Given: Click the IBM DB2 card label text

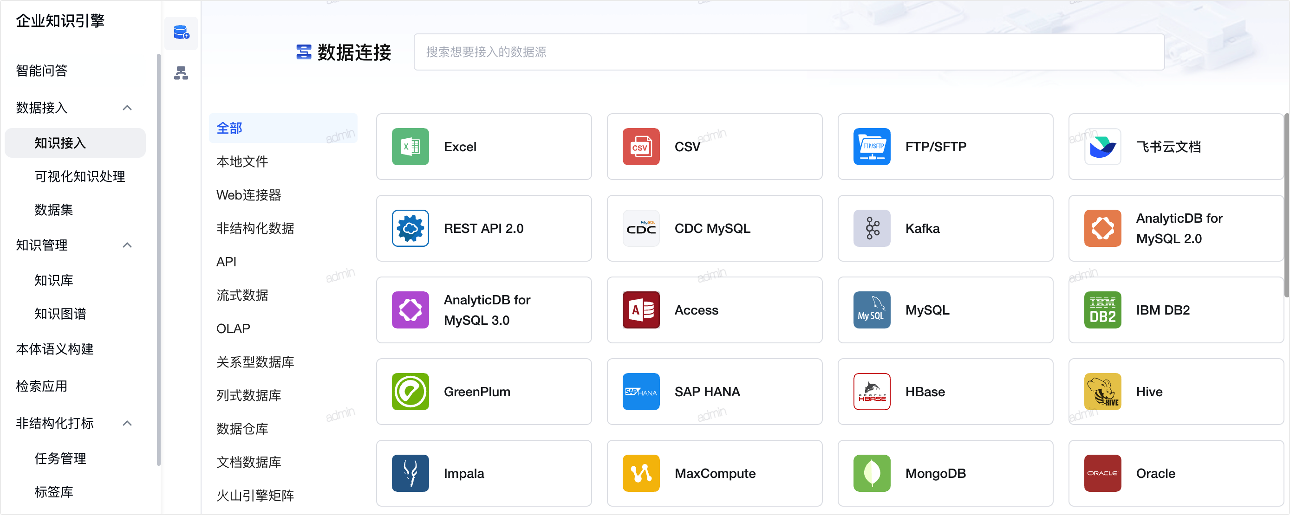Looking at the screenshot, I should [1163, 310].
